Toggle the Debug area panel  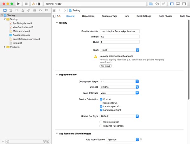[x=178, y=4]
